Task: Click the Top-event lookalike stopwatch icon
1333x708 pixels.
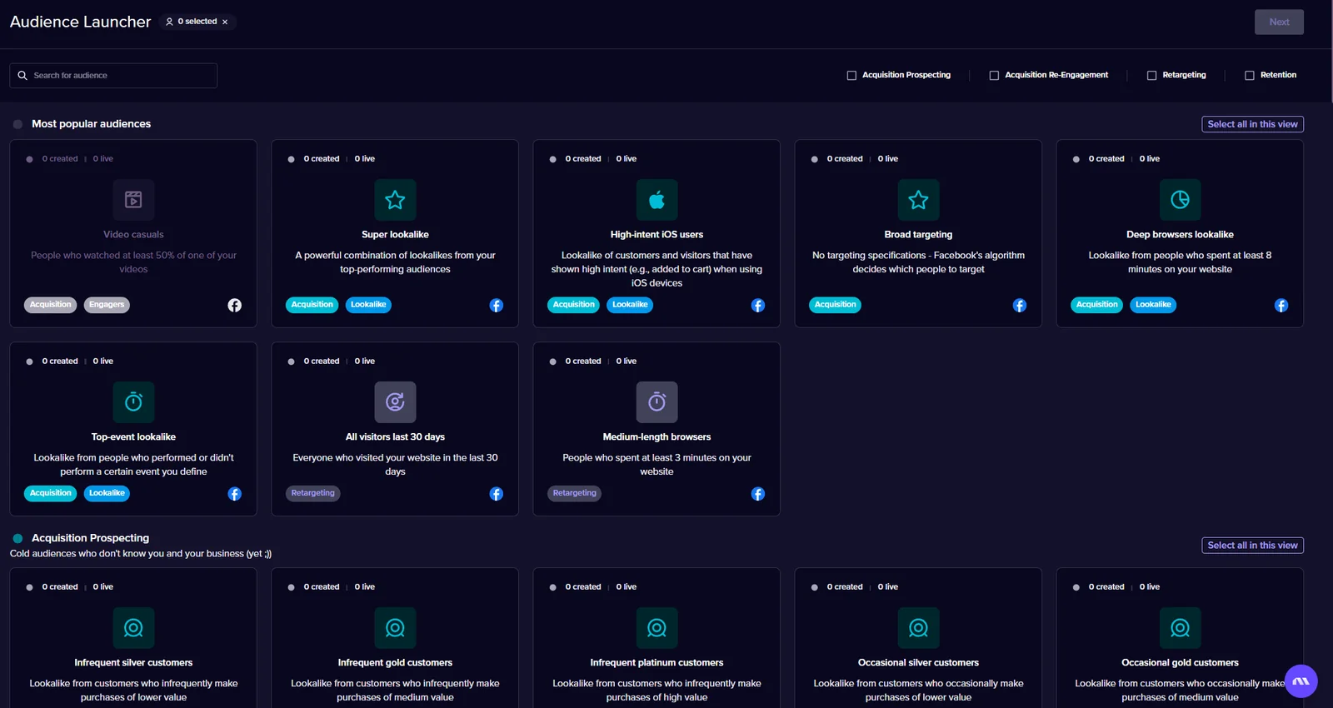Action: click(133, 402)
